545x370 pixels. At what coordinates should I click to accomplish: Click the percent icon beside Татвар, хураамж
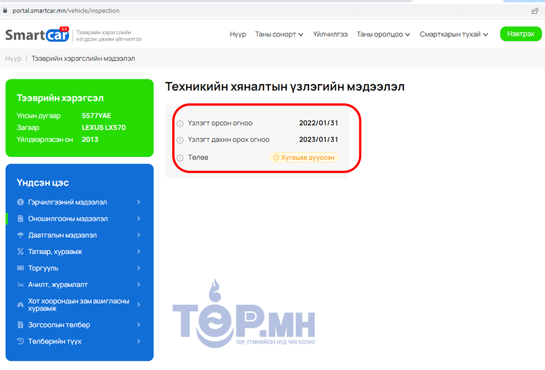(20, 251)
